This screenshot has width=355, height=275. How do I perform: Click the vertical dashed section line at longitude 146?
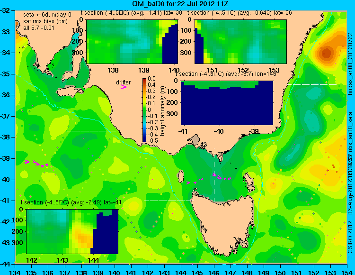tap(214, 174)
